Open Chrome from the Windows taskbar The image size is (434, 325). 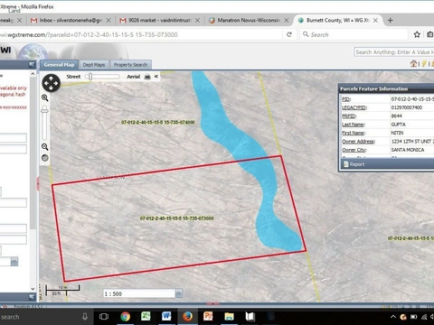click(126, 316)
